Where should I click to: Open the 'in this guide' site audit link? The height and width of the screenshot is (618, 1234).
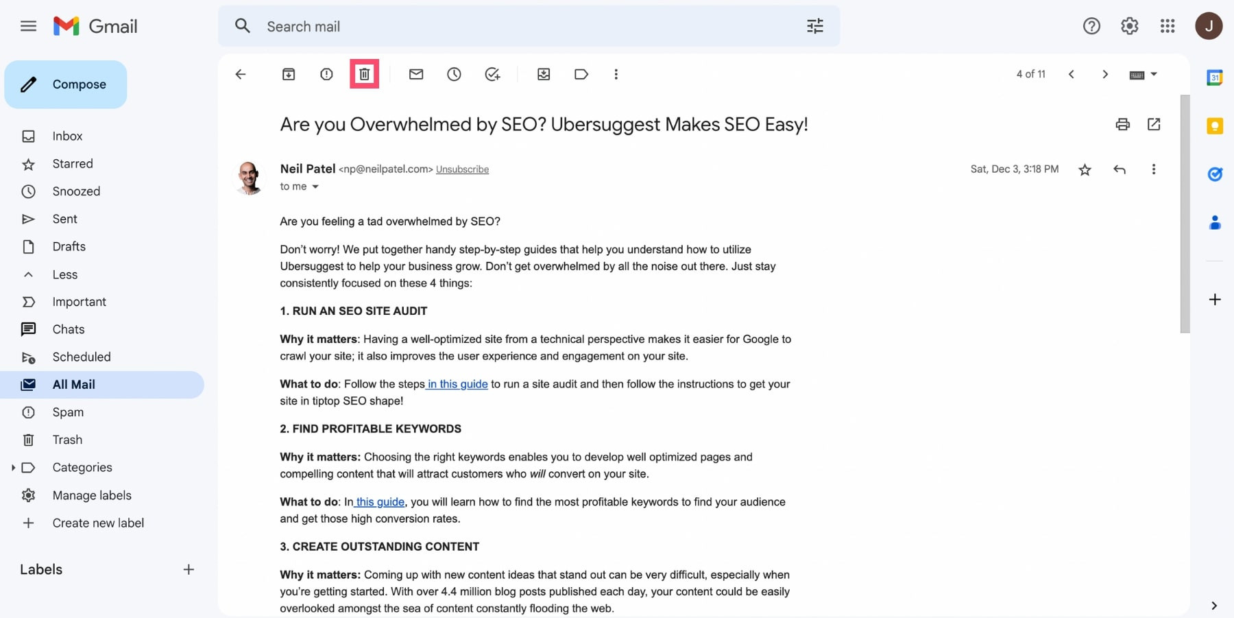457,384
